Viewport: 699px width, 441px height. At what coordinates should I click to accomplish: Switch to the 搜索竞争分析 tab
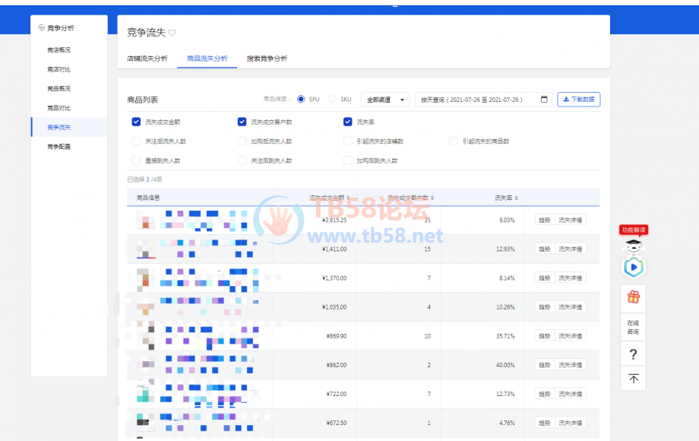(267, 59)
